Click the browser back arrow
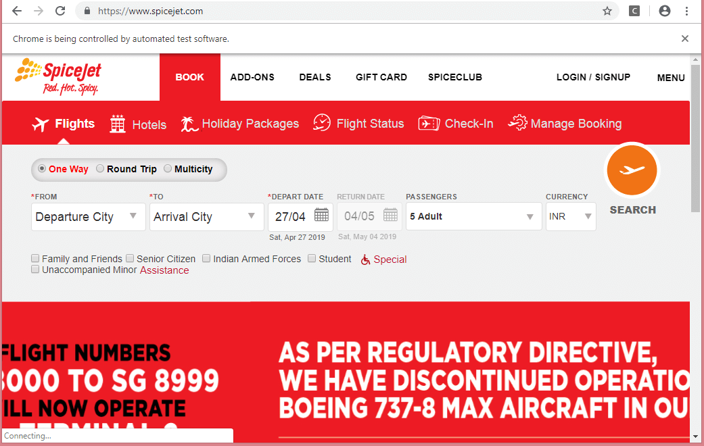The image size is (704, 446). coord(17,11)
